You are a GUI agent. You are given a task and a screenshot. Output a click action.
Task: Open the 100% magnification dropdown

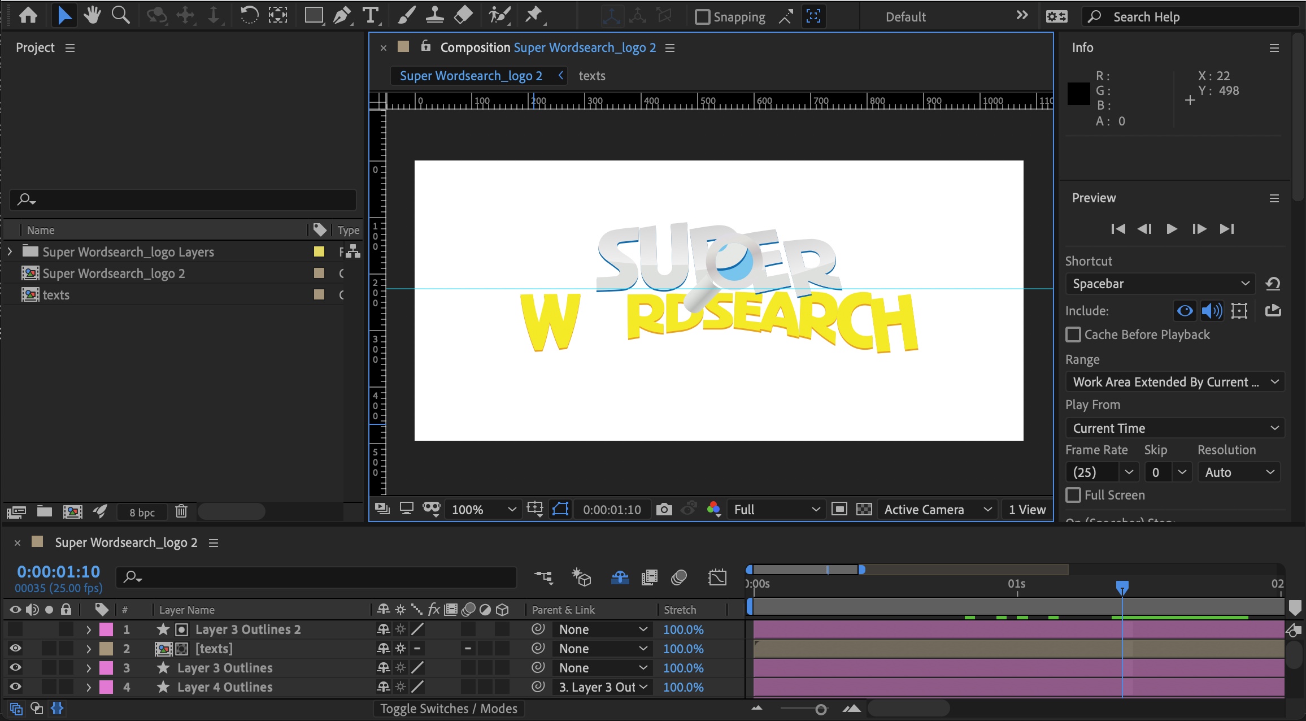coord(481,509)
